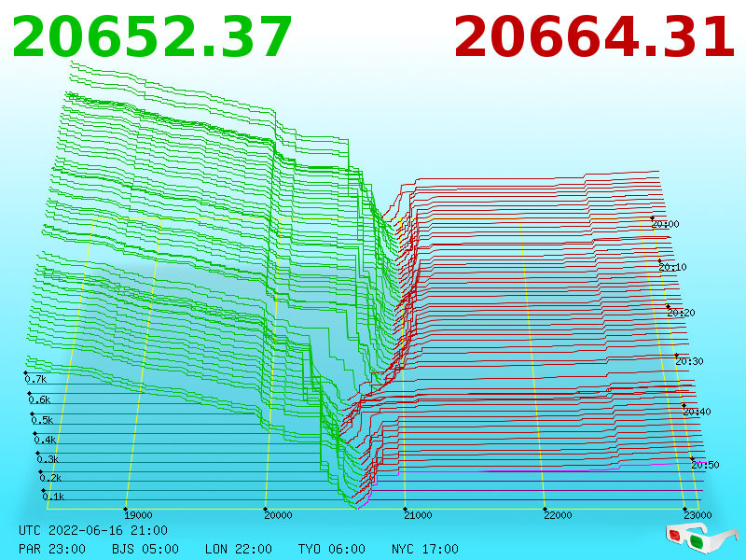Click the 0.2k depth axis label

click(x=50, y=478)
